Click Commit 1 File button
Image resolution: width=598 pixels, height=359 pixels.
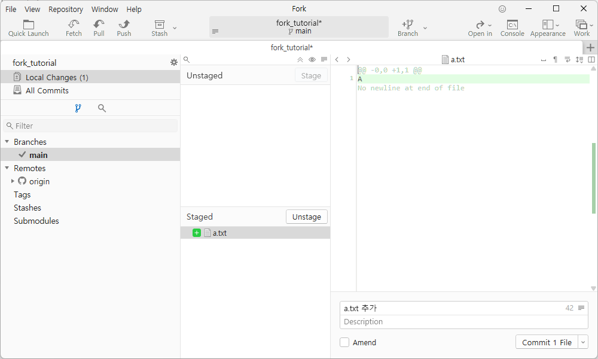(547, 342)
